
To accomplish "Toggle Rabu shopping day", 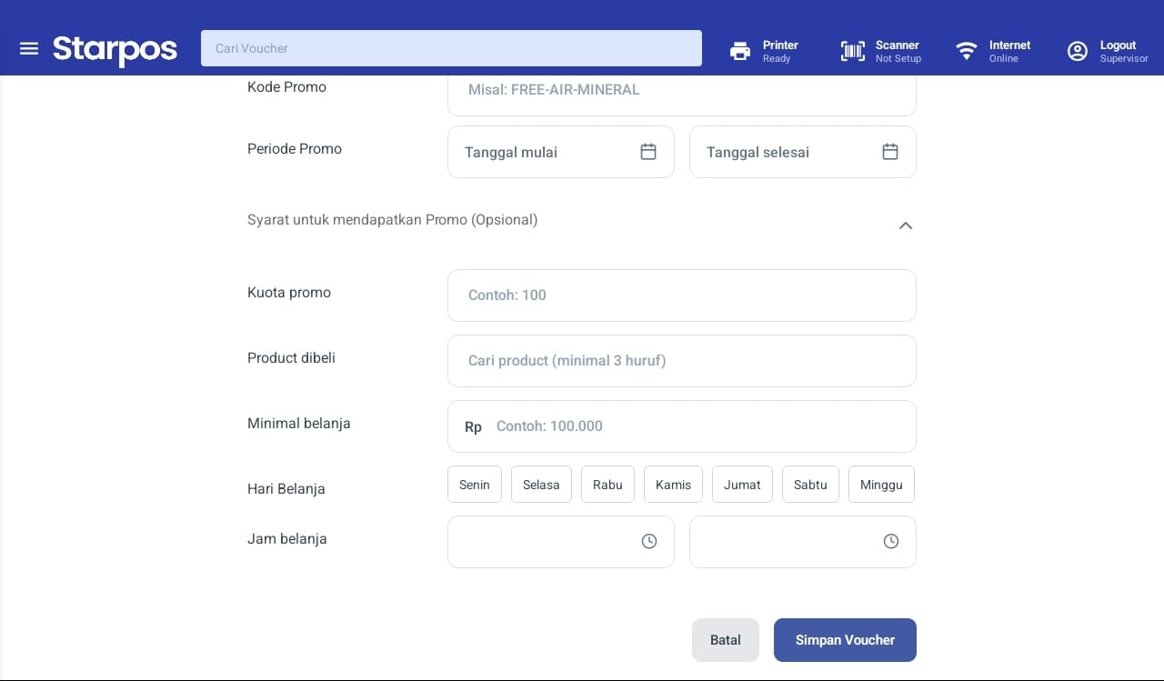I will coord(607,485).
